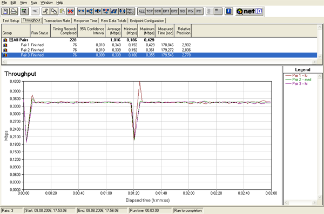Screen dimensions: 324x214
Task: Click the Save floppy disk icon
Action: click(5, 11)
